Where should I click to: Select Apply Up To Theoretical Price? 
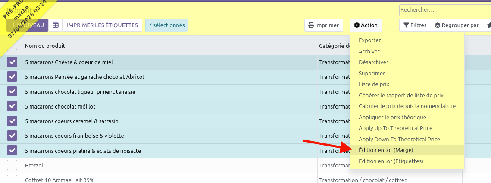click(407, 128)
